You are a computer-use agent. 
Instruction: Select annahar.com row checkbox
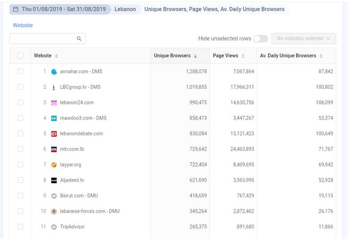click(x=20, y=71)
